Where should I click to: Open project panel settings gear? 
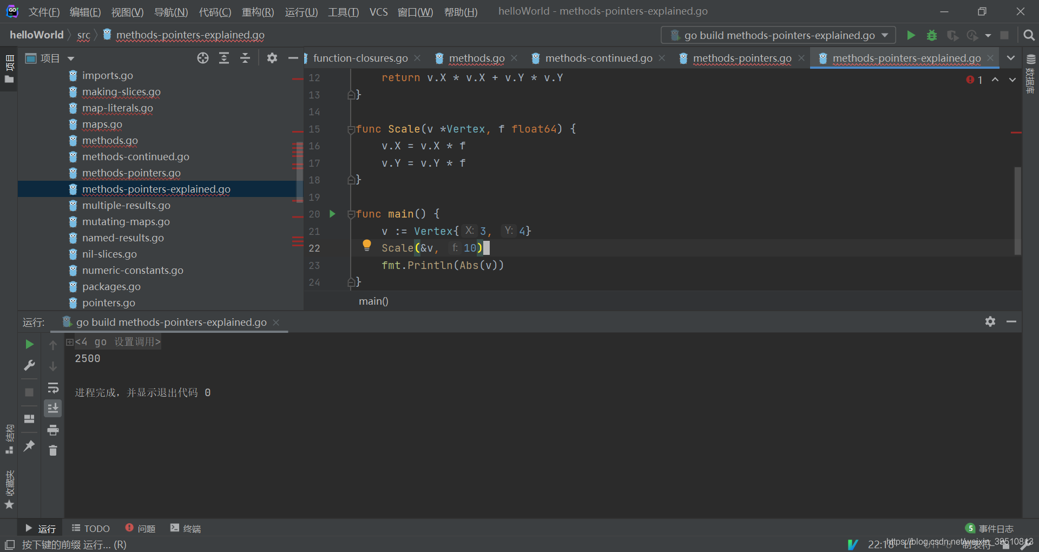[272, 58]
